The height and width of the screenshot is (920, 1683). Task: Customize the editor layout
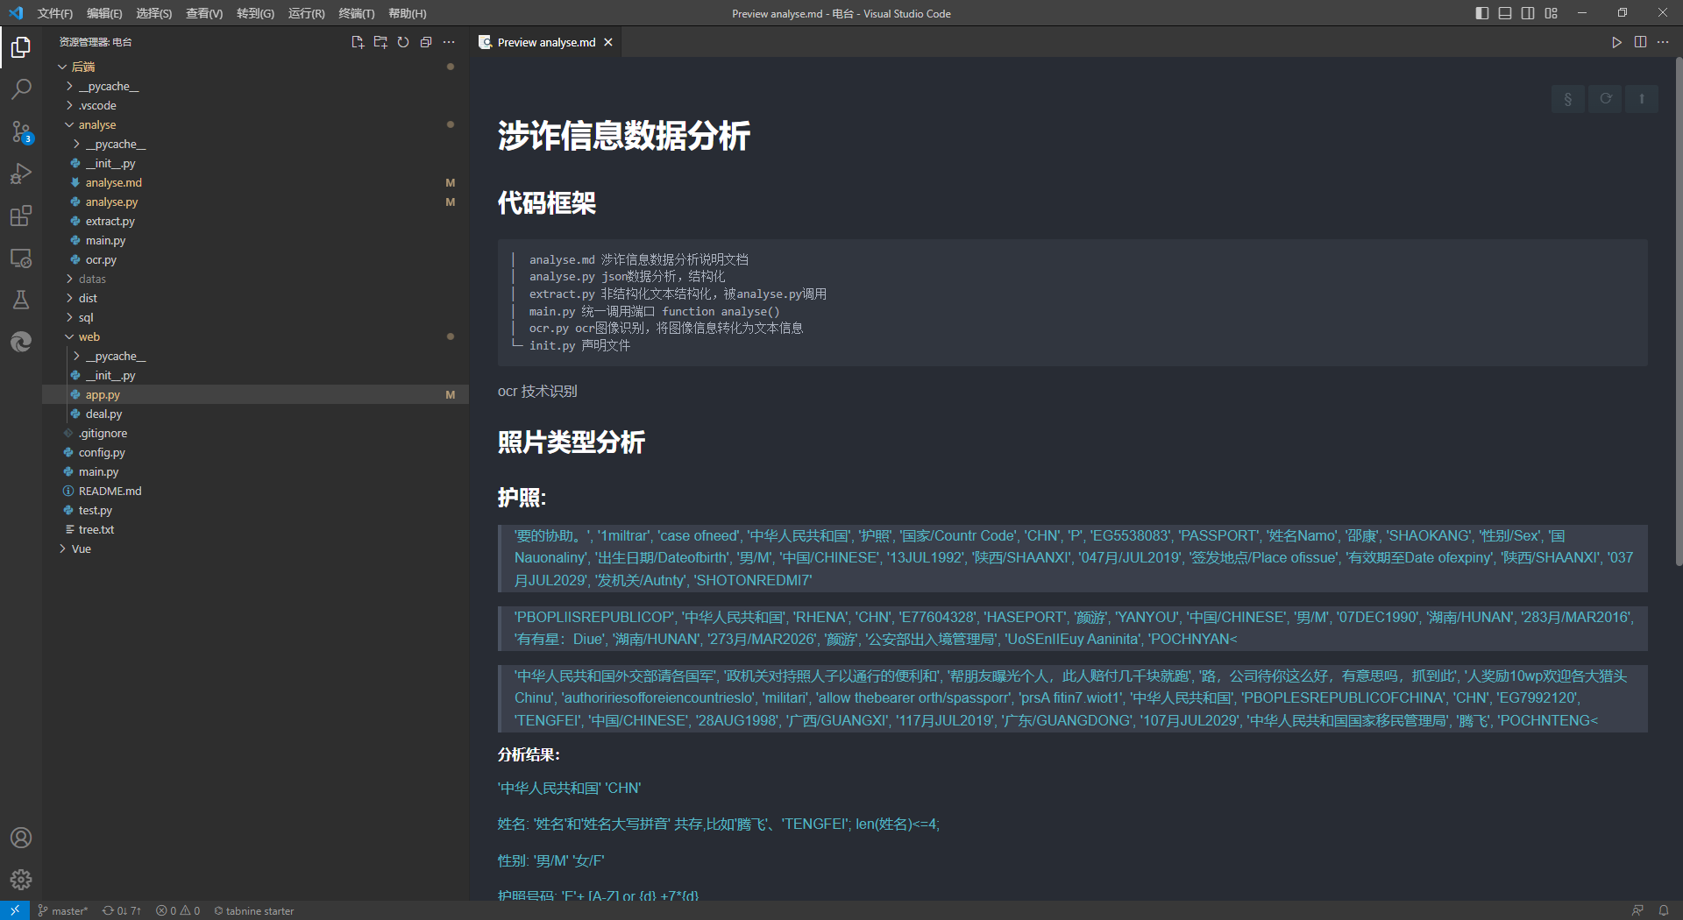[x=1551, y=13]
